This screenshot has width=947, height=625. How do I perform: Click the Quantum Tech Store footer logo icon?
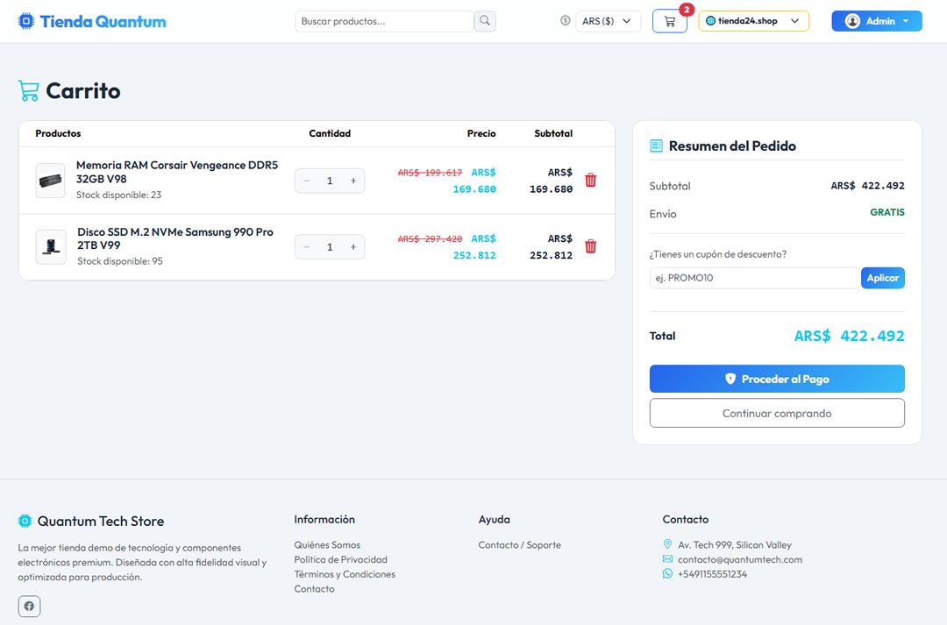[25, 521]
